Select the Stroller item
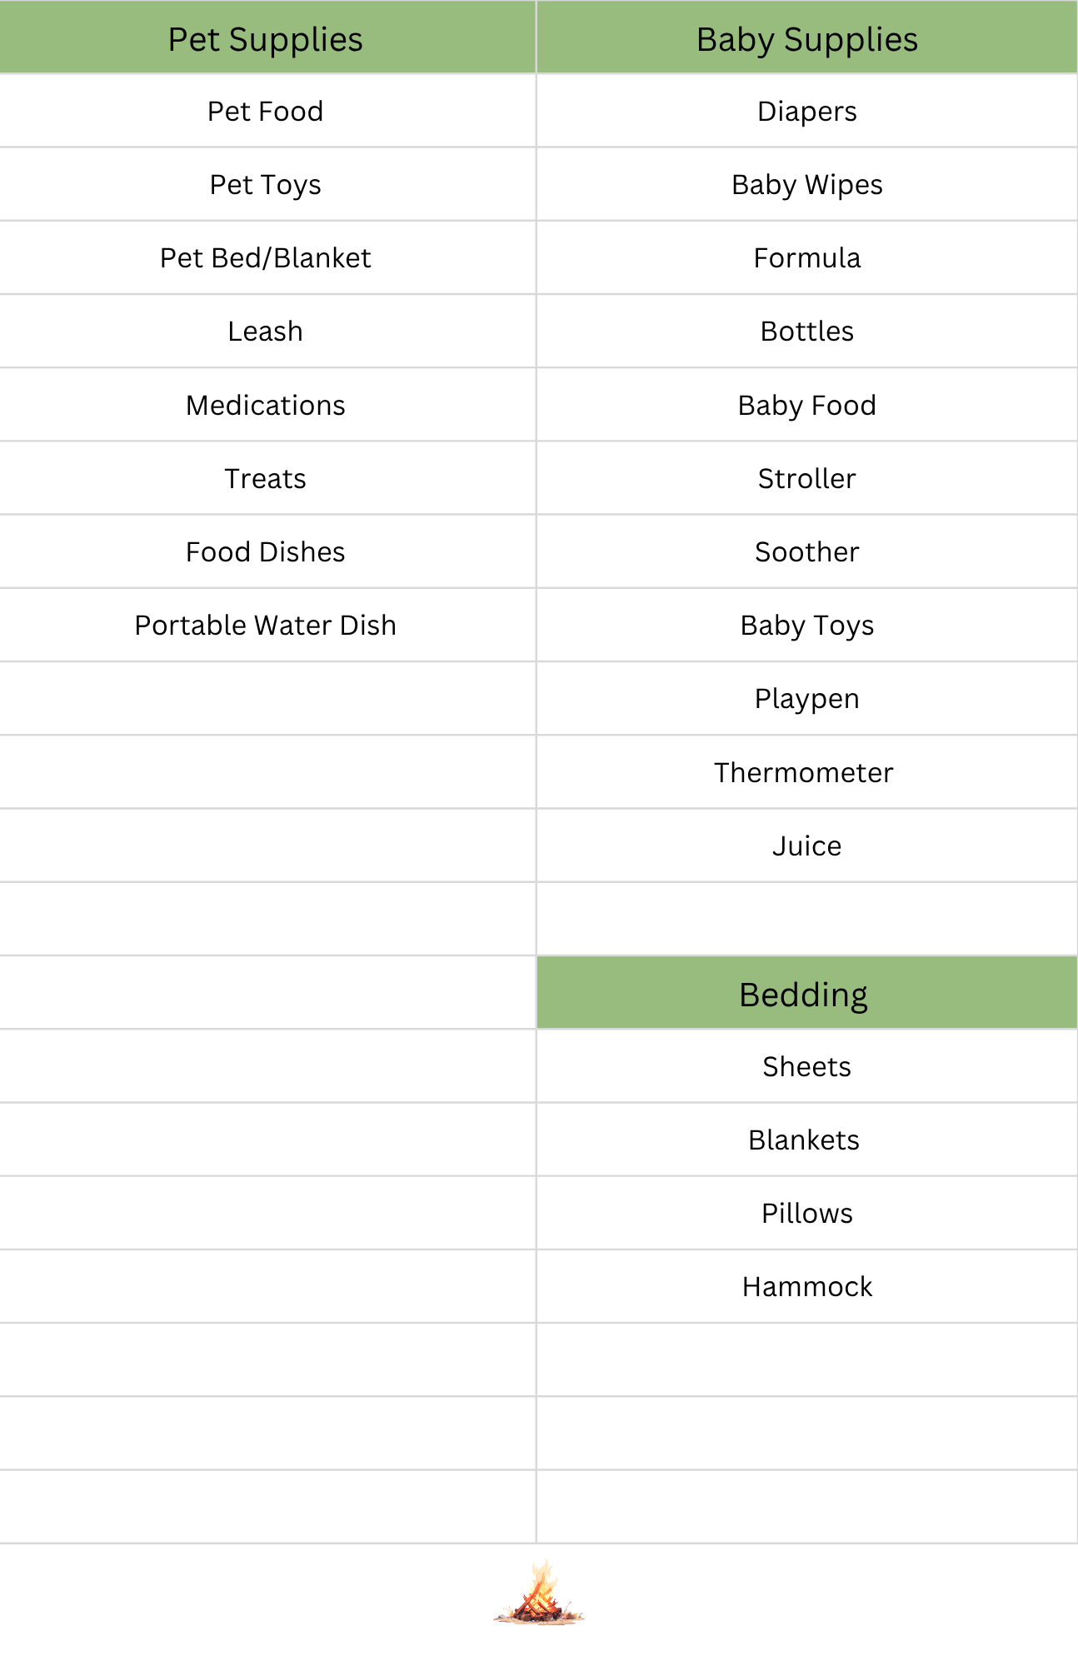1078x1666 pixels. click(x=807, y=478)
